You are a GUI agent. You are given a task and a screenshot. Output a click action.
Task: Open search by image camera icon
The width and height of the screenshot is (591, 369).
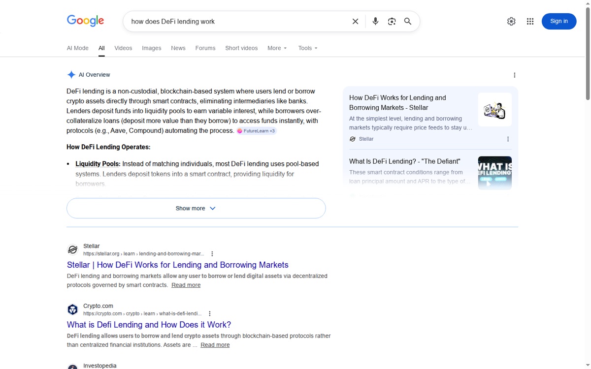point(392,21)
